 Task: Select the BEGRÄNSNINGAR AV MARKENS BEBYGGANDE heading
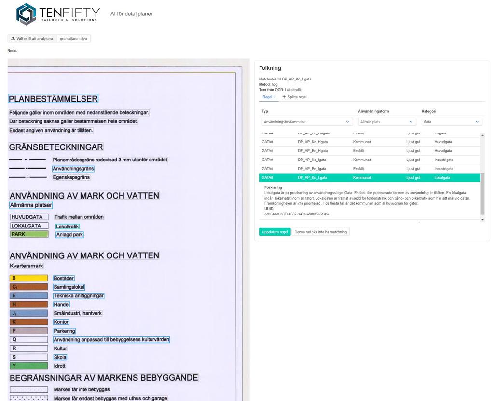(104, 378)
